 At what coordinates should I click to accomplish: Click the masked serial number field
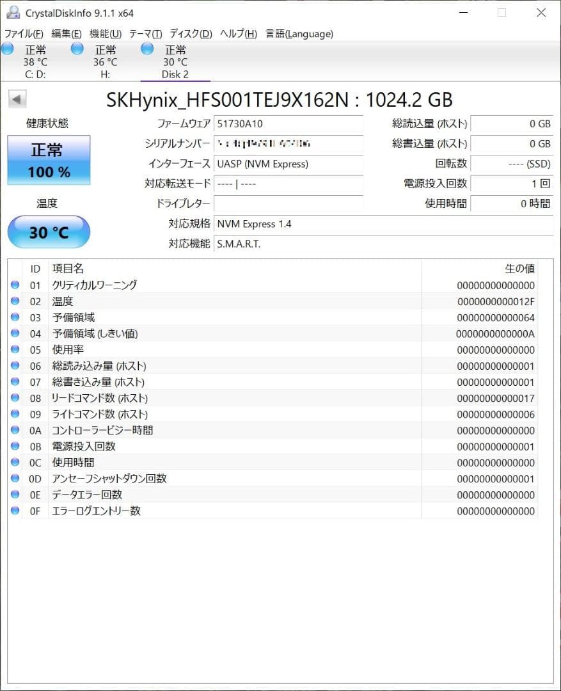pos(288,145)
